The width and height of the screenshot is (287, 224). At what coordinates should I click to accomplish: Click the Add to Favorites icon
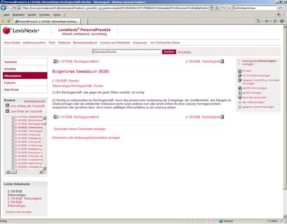coord(9,21)
